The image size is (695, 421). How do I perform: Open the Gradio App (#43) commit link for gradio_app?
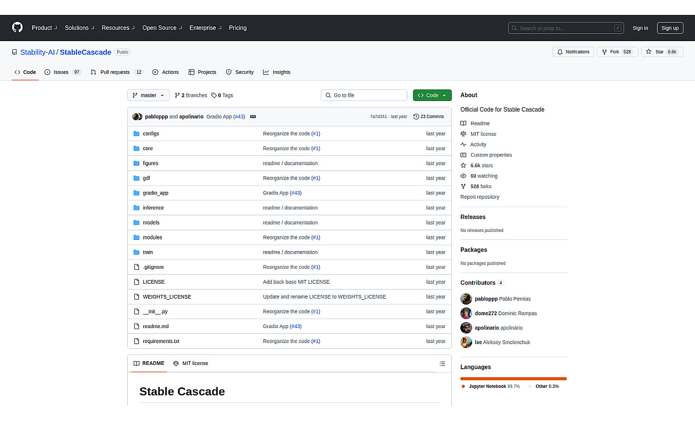282,193
